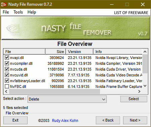Click the Nvidia Cuda Video Decode info
Viewport: 151px width, 127px height.
pyautogui.click(x=119, y=75)
